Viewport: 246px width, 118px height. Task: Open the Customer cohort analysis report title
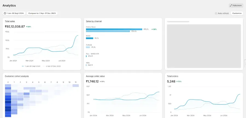(17, 76)
